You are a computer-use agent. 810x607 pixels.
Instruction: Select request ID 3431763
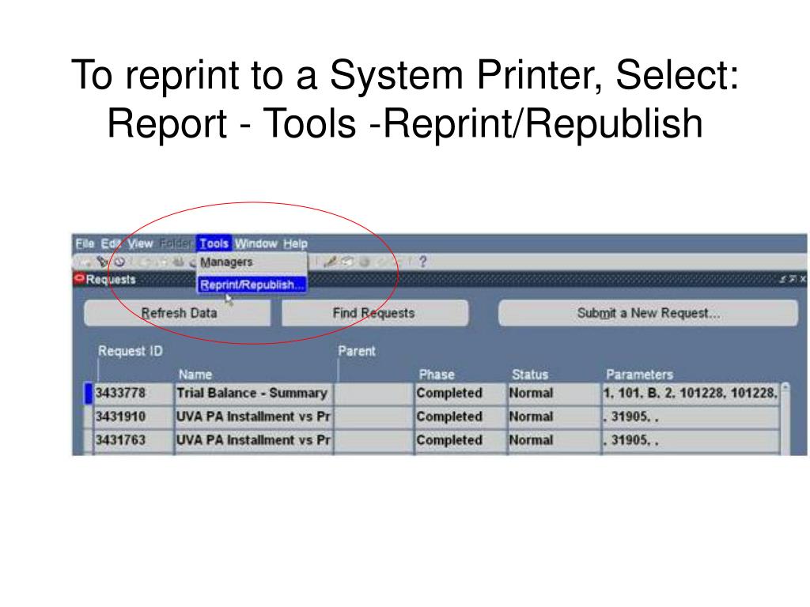tap(133, 440)
